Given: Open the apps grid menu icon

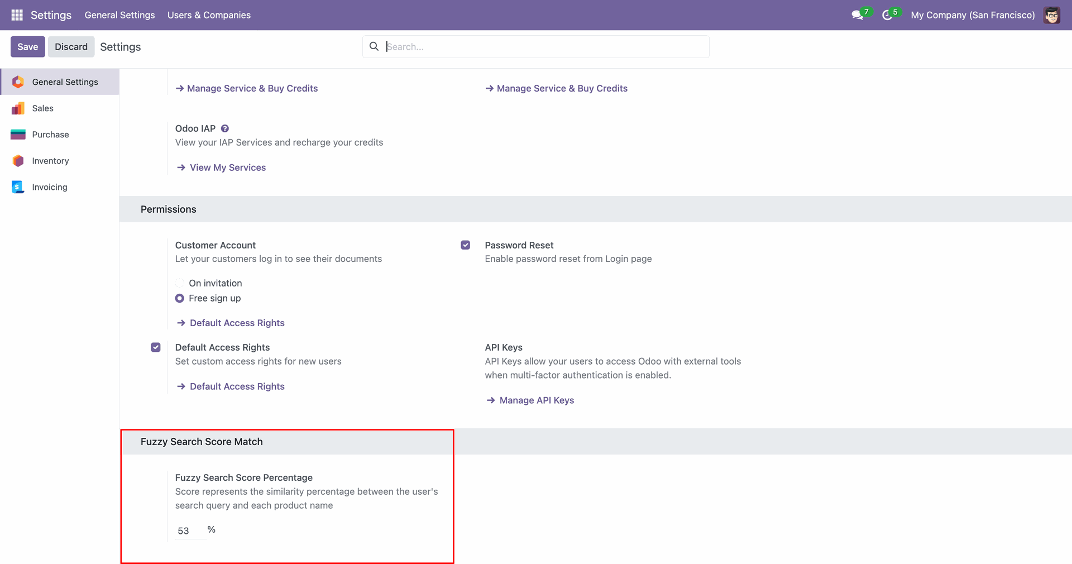Looking at the screenshot, I should 17,15.
